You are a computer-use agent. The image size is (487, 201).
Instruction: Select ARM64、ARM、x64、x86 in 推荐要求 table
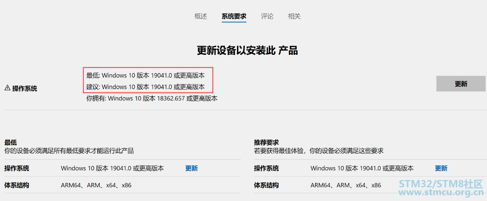[x=345, y=185]
